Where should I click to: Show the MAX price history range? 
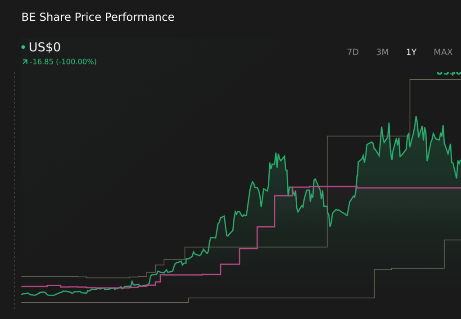(443, 52)
